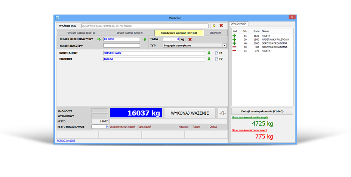Switch to Drugie ważenie tab

click(x=130, y=33)
